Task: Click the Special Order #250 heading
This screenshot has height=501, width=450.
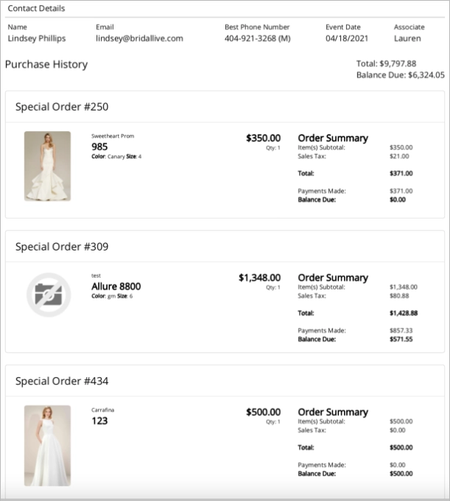Action: point(62,107)
